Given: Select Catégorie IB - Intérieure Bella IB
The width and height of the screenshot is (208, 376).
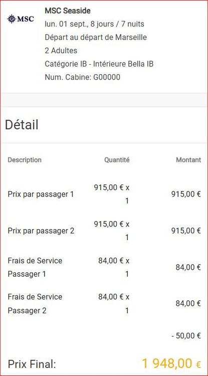Looking at the screenshot, I should click(x=99, y=64).
